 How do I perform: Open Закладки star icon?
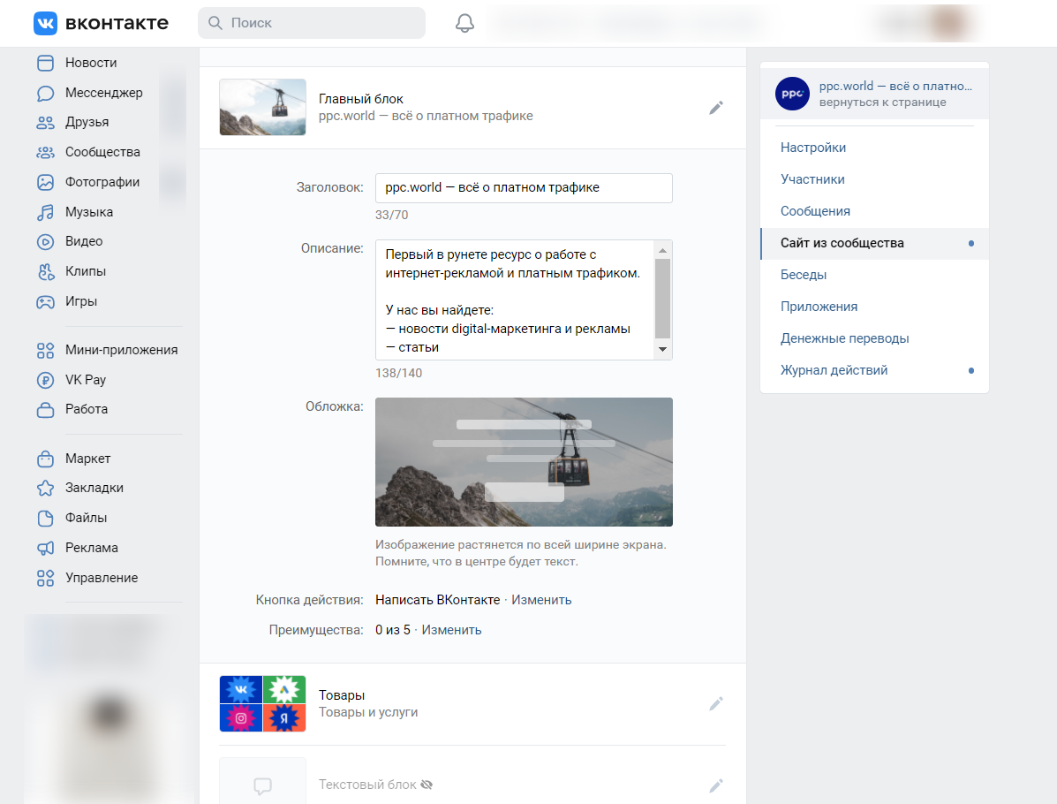pos(45,489)
